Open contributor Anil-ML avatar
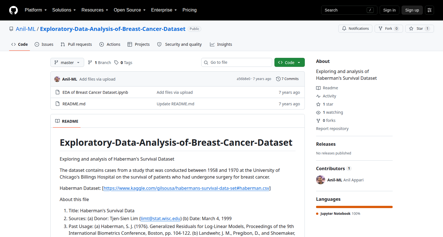This screenshot has height=237, width=443. coord(321,180)
